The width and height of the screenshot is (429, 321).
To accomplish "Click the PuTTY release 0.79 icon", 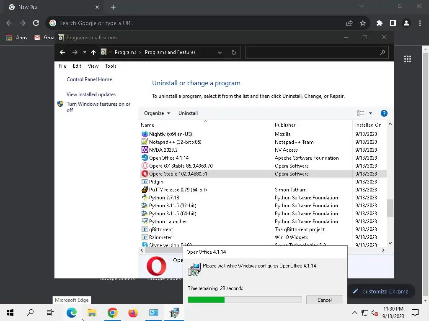I will tap(145, 189).
